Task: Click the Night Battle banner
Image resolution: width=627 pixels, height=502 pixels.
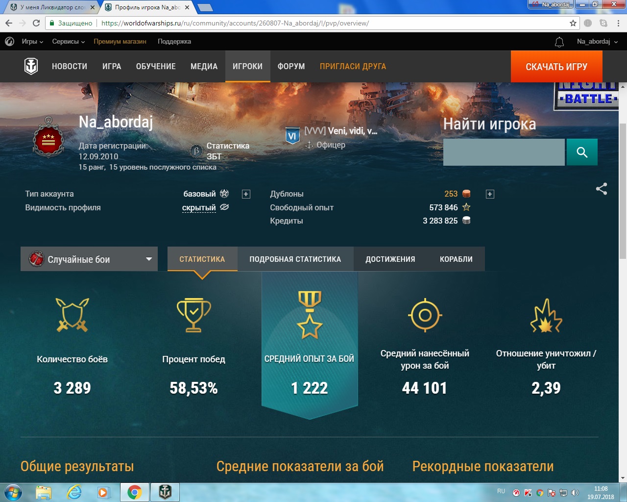Action: (x=587, y=96)
